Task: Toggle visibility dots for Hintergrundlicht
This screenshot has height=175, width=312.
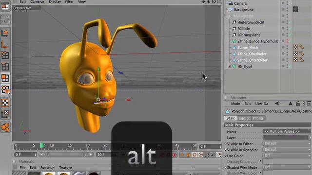Action: point(287,22)
